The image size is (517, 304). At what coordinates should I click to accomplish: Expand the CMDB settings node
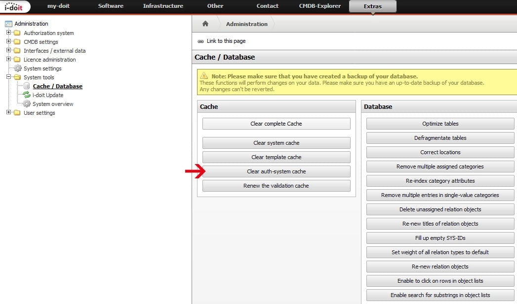[x=8, y=41]
